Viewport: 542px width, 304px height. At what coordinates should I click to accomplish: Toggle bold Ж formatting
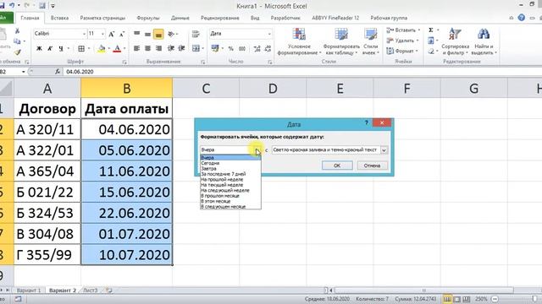pyautogui.click(x=39, y=49)
